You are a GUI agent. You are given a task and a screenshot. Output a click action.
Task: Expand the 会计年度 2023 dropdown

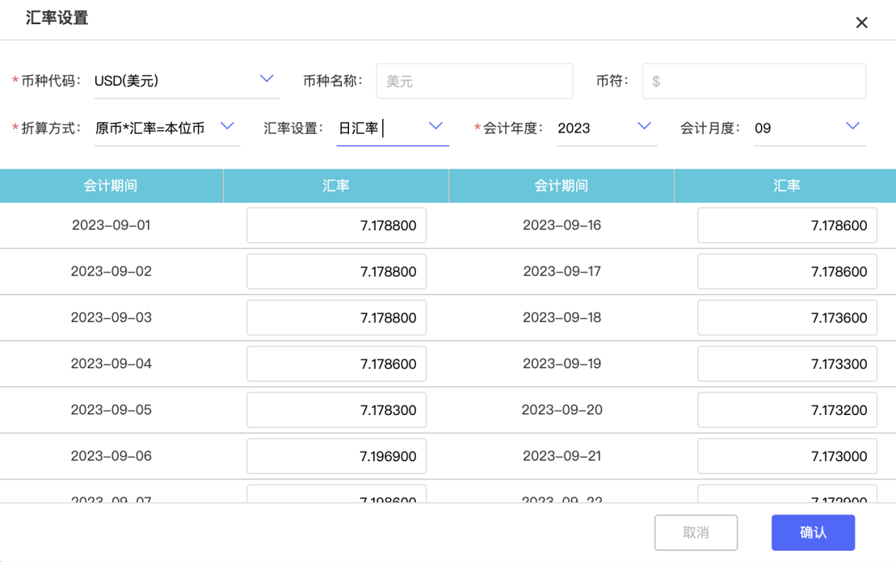point(644,126)
